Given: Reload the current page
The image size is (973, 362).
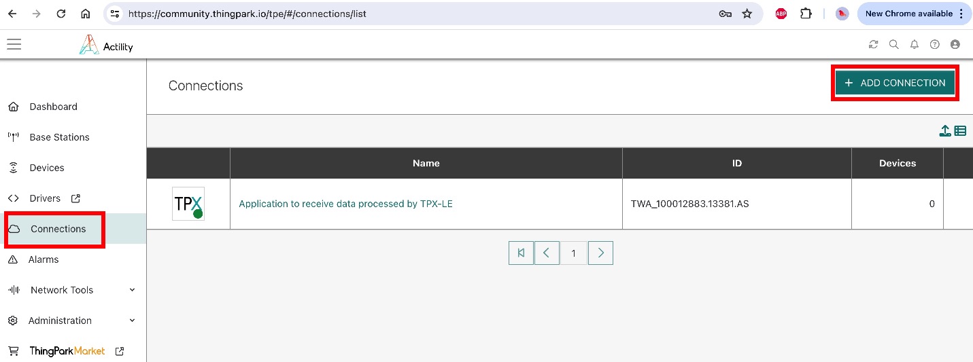Looking at the screenshot, I should coord(61,14).
